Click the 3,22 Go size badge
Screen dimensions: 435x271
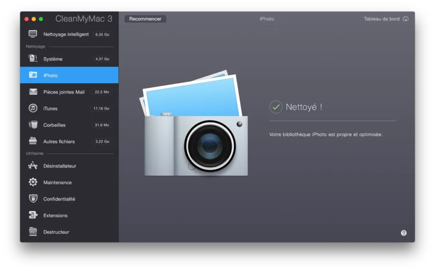coord(102,141)
